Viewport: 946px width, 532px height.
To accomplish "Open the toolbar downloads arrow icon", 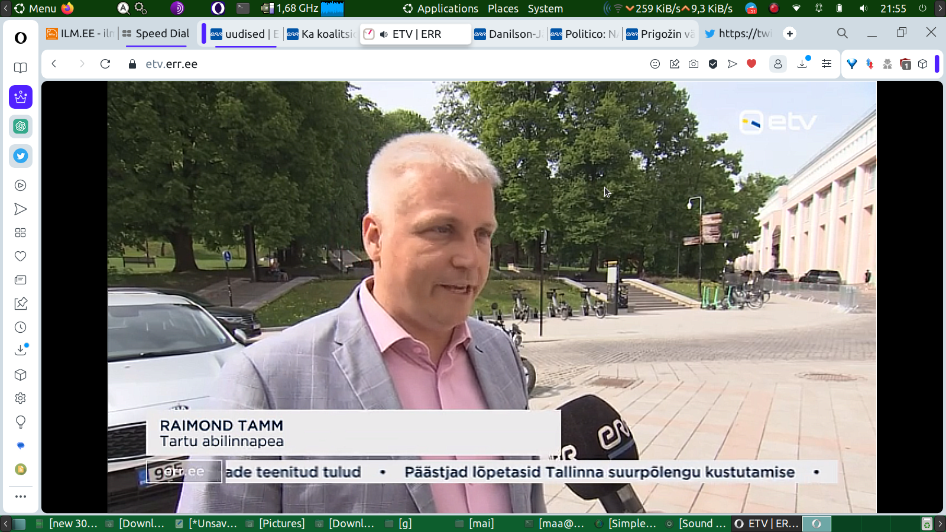I will [803, 63].
